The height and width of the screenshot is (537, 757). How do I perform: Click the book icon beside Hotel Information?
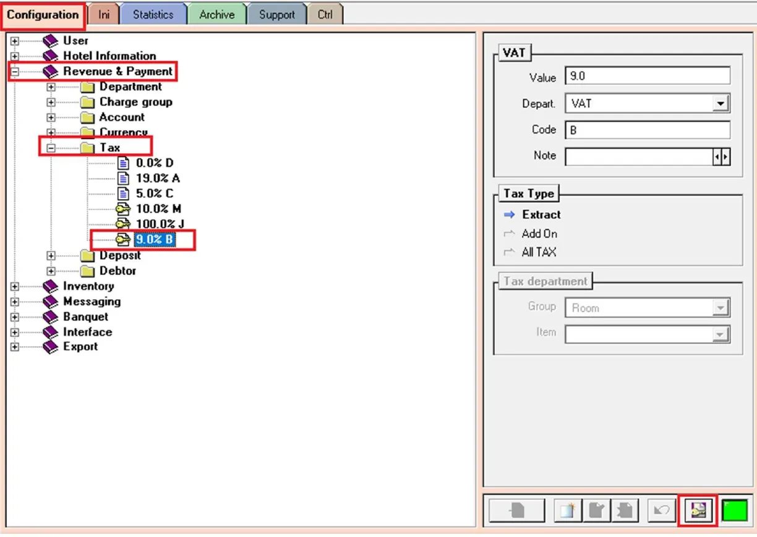click(51, 56)
